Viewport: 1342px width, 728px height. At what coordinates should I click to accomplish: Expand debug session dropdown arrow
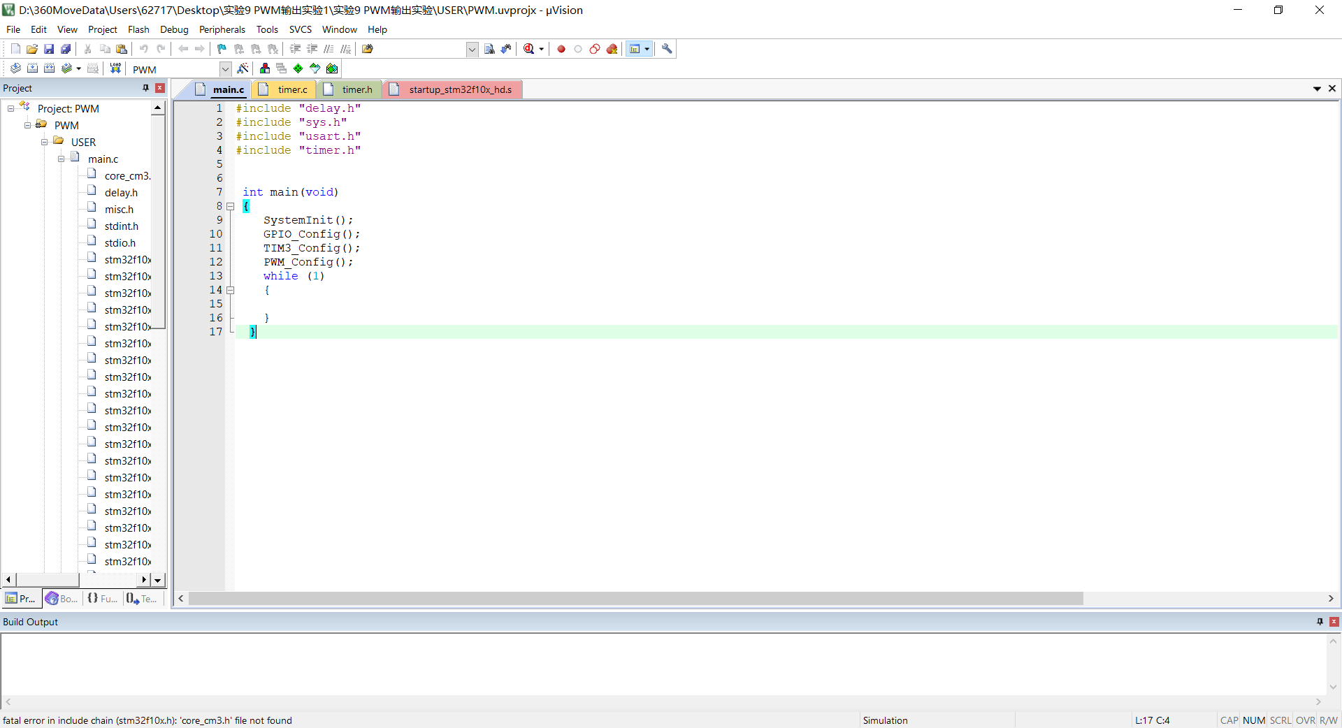[x=542, y=49]
